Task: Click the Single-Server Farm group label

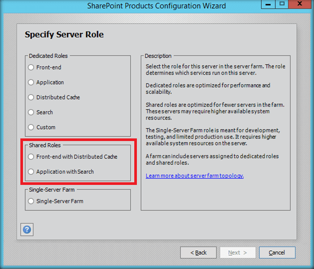Action: pos(52,190)
